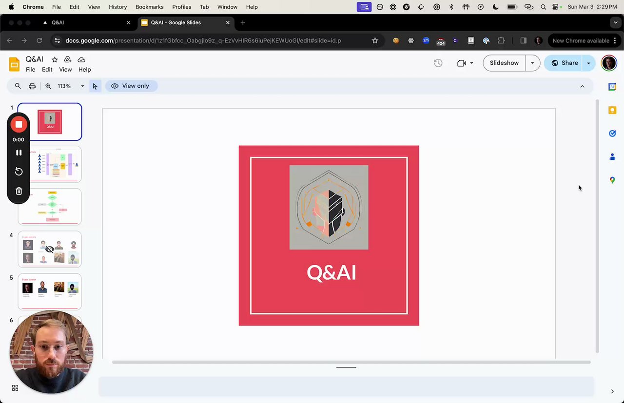Open the Move to folder icon

pyautogui.click(x=68, y=59)
